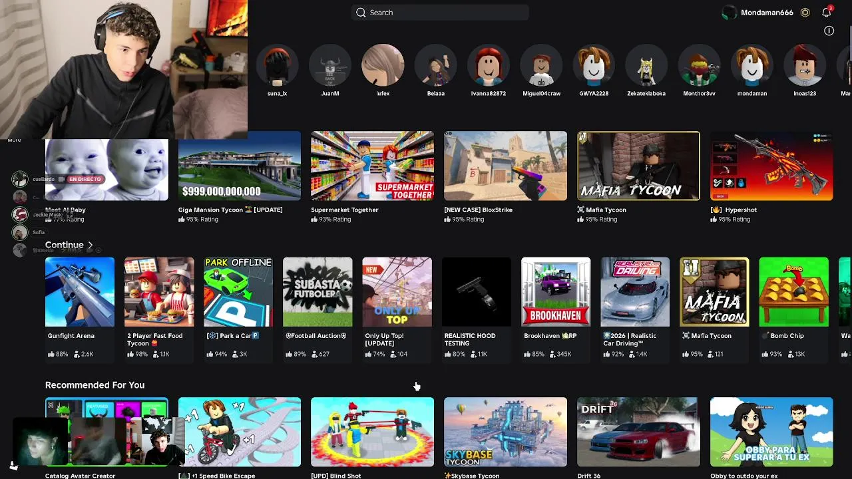Open friend Miguel04craw avatar

tap(541, 65)
